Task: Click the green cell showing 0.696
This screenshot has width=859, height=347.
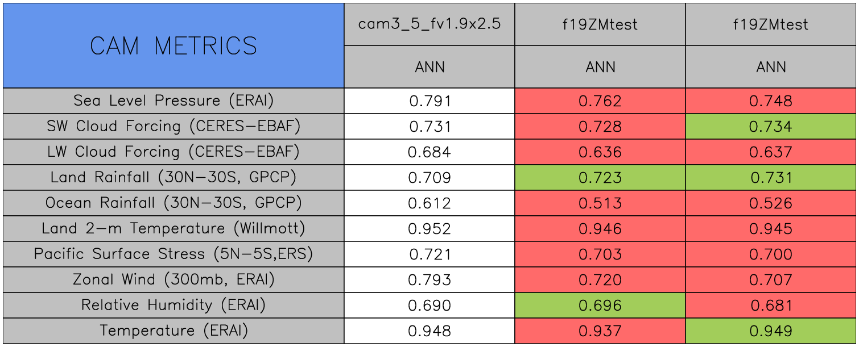Action: [x=600, y=306]
